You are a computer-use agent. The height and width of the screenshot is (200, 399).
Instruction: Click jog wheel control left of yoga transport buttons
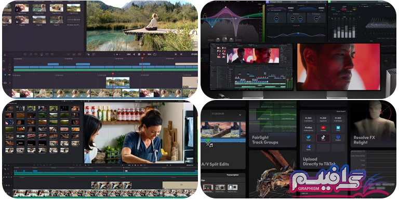(x=117, y=54)
